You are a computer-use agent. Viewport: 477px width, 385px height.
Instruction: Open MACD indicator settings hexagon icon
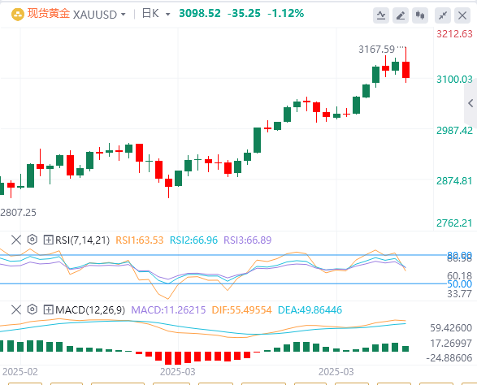(x=33, y=309)
